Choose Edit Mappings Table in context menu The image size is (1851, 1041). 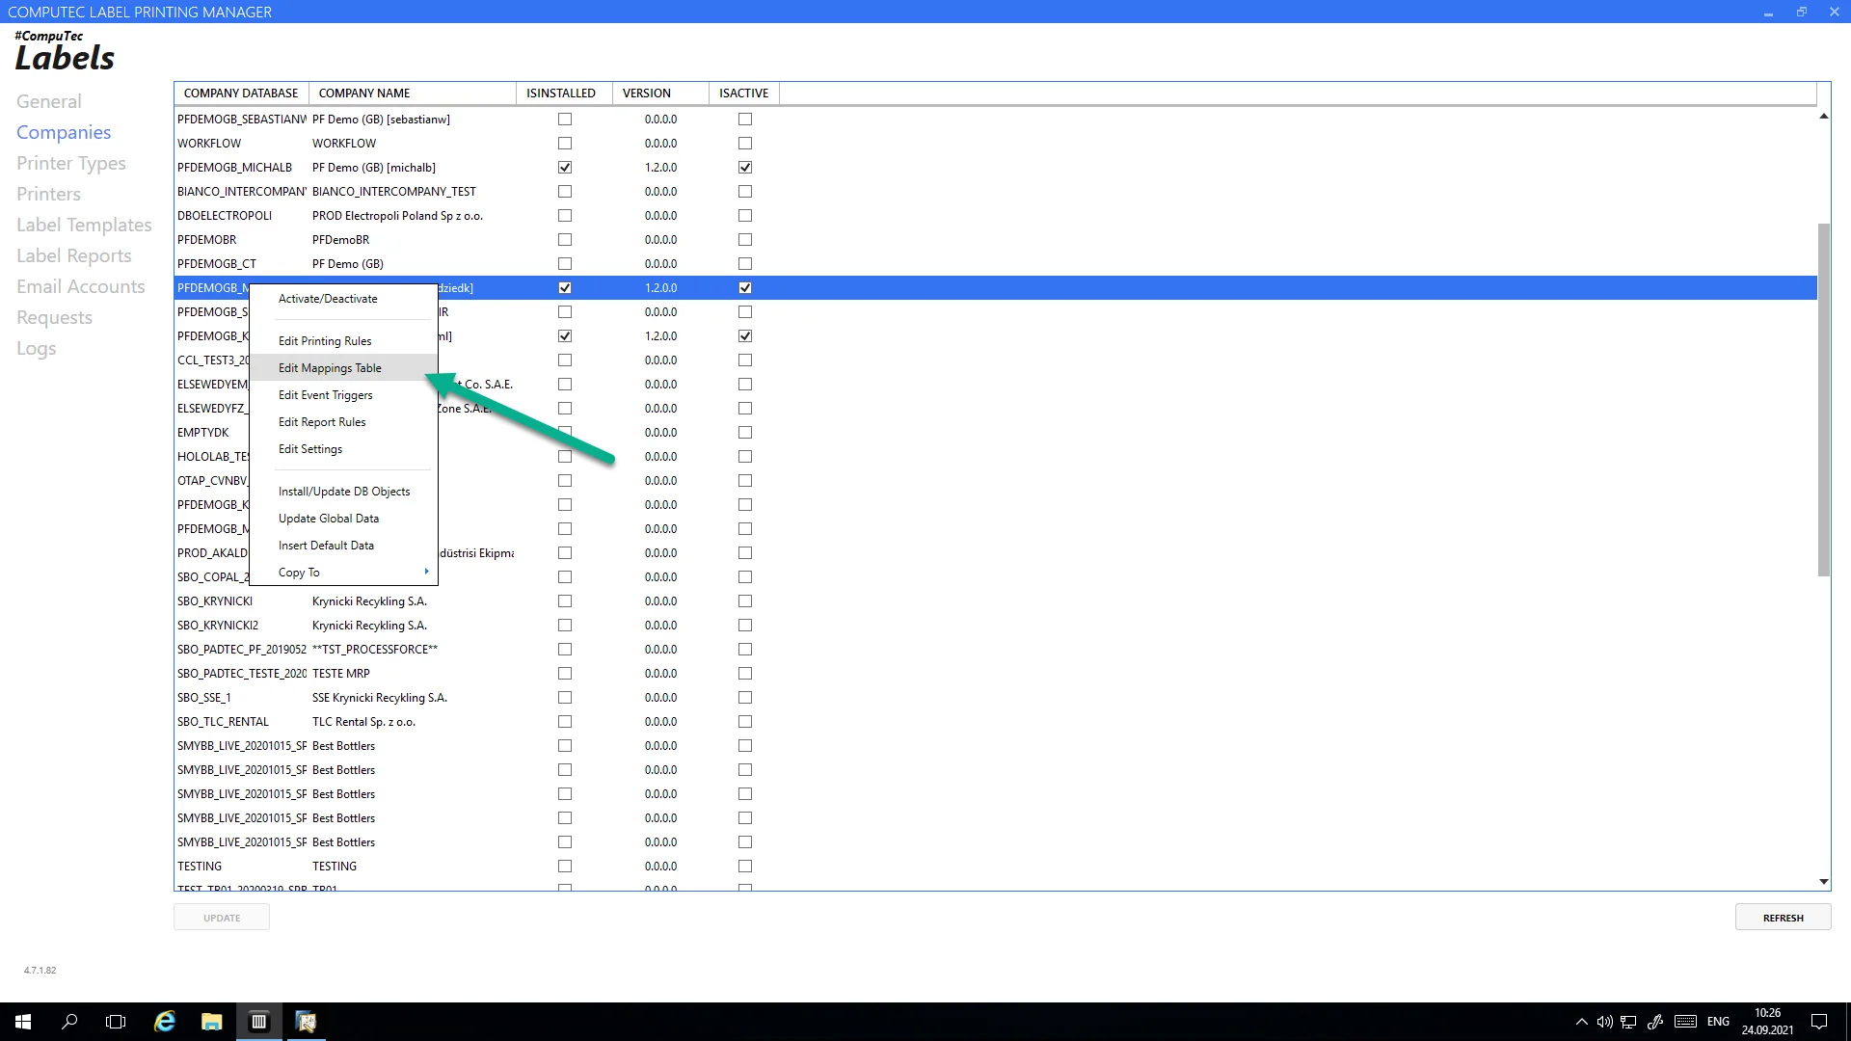coord(330,368)
